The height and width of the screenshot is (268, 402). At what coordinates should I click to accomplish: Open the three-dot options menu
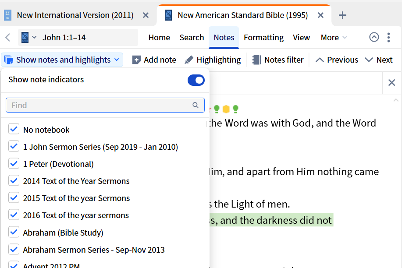click(x=388, y=38)
